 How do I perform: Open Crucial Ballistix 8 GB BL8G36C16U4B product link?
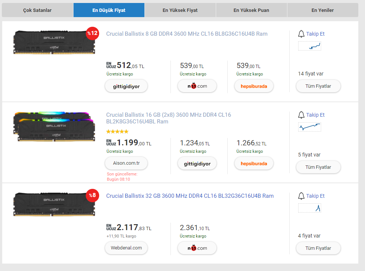187,34
